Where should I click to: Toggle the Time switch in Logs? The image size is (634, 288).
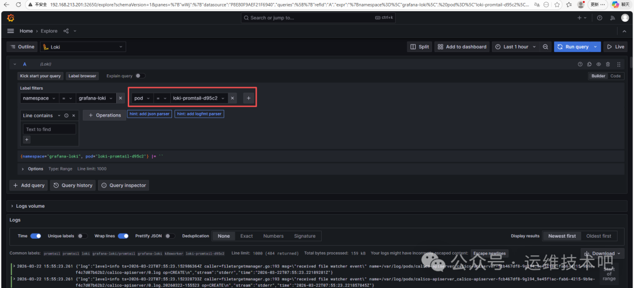pos(36,236)
